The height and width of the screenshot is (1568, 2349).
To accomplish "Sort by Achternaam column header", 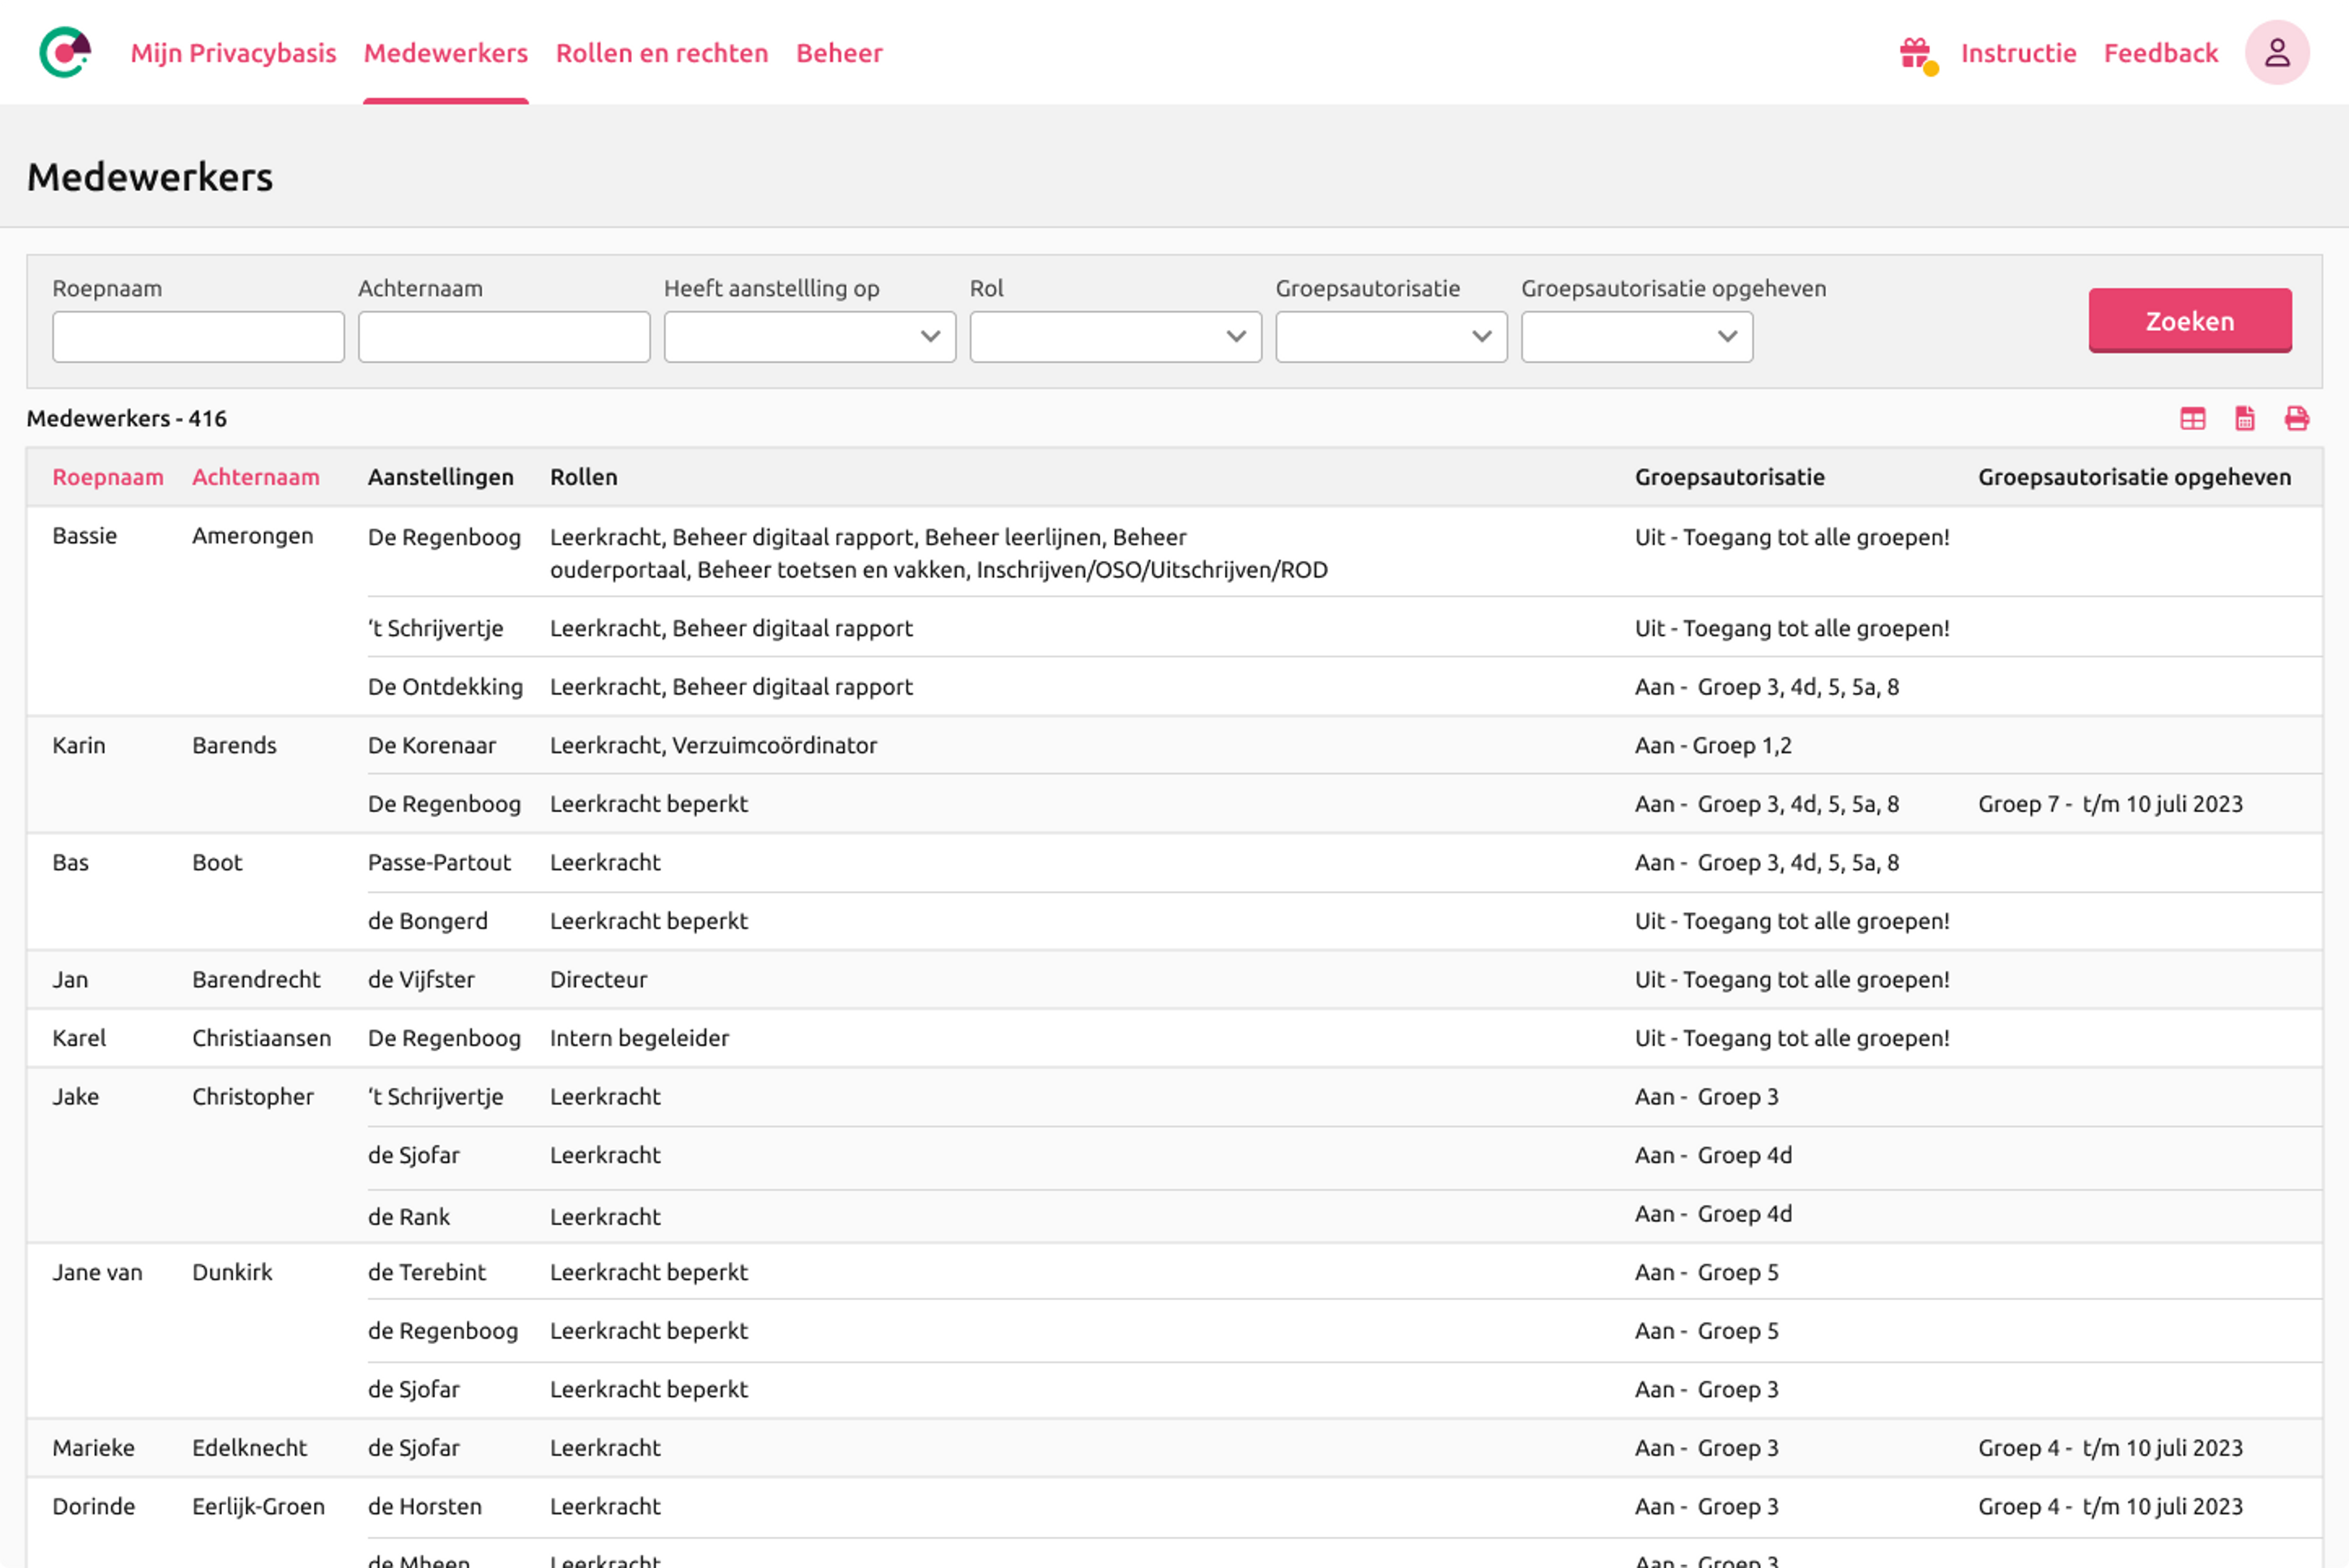I will pos(255,477).
